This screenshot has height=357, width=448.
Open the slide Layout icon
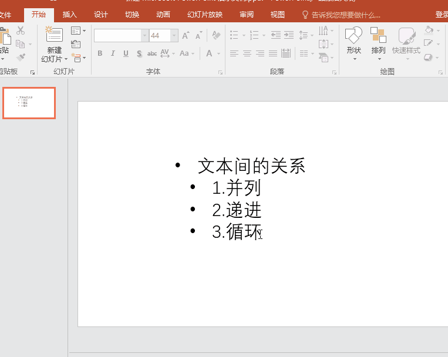[76, 31]
